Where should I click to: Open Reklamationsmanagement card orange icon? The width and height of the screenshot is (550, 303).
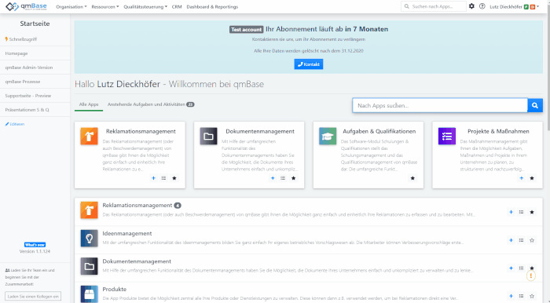(89, 137)
